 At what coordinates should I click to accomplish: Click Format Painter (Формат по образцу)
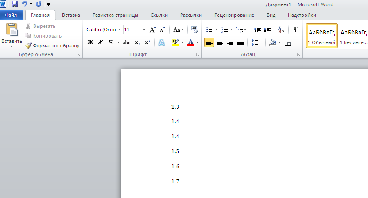coord(52,45)
